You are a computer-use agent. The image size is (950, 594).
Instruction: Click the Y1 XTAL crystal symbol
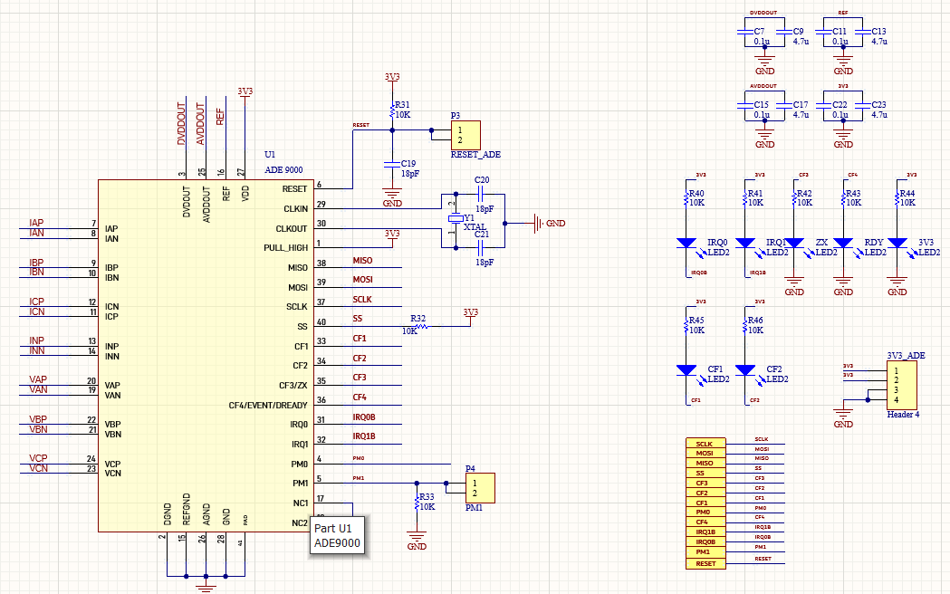(456, 218)
